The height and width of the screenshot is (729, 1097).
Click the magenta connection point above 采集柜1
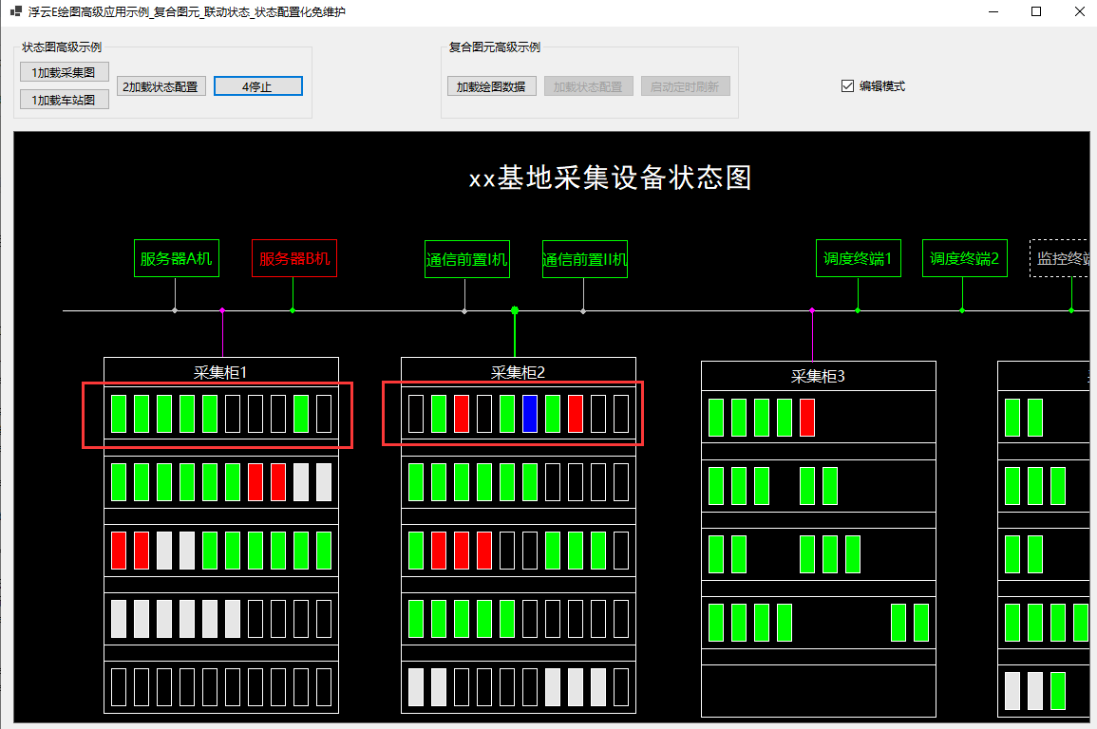222,309
